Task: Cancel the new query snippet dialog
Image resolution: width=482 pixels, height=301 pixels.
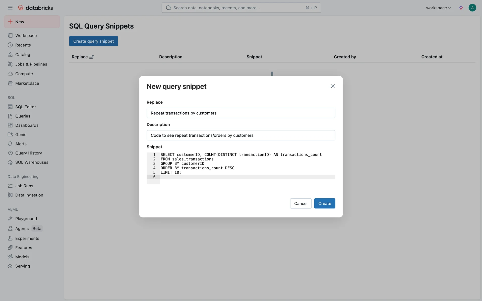Action: pos(300,203)
